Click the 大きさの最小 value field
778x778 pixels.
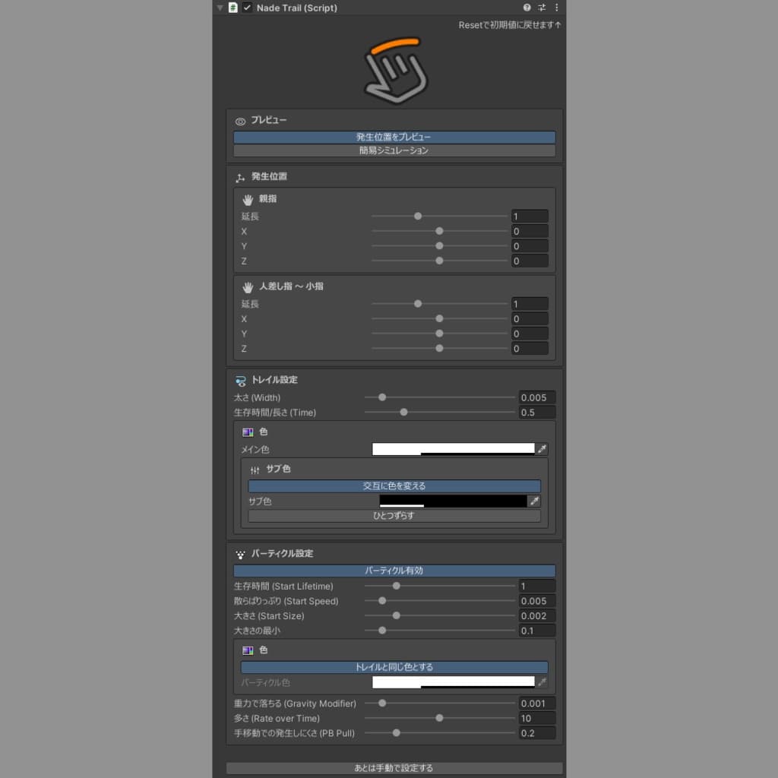click(537, 631)
